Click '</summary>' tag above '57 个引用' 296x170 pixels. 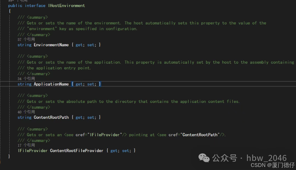(38, 35)
